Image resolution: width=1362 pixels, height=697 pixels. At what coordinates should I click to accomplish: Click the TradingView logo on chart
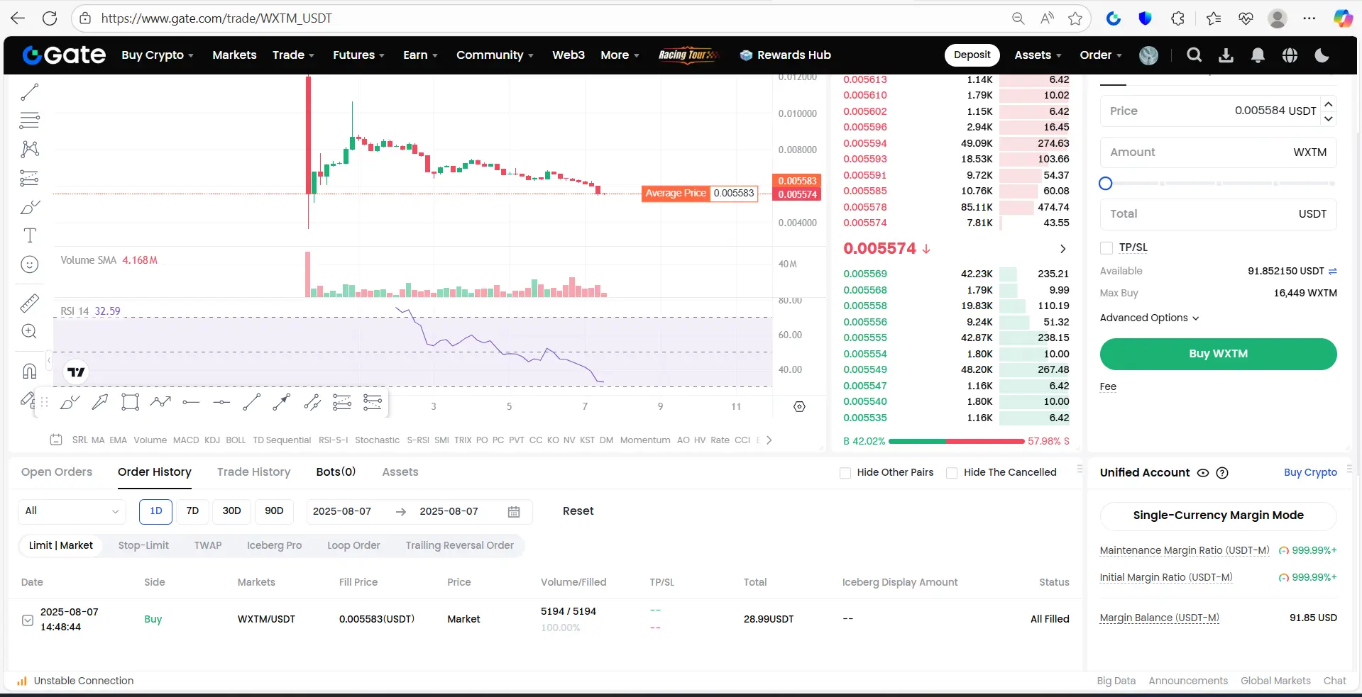(x=76, y=372)
